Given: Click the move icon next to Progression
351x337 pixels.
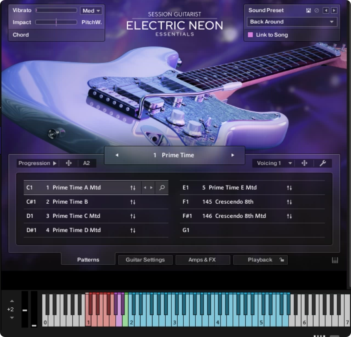Looking at the screenshot, I should click(x=69, y=163).
